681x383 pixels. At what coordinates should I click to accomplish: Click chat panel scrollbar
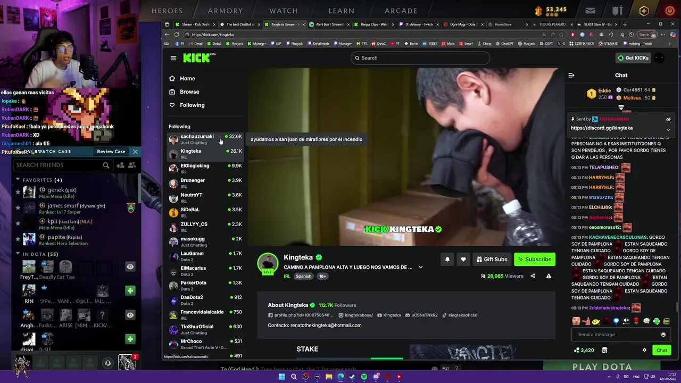tap(677, 307)
